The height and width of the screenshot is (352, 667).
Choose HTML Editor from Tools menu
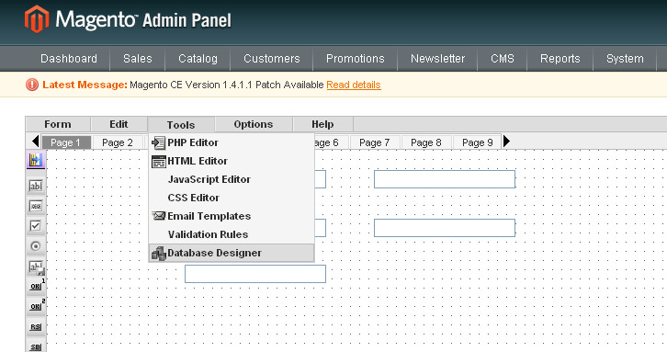point(232,161)
